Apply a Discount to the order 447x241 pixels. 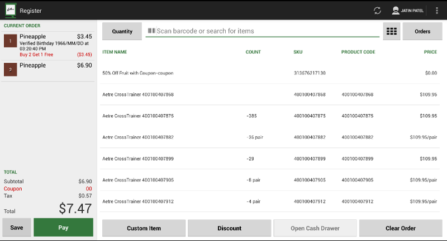tap(229, 228)
